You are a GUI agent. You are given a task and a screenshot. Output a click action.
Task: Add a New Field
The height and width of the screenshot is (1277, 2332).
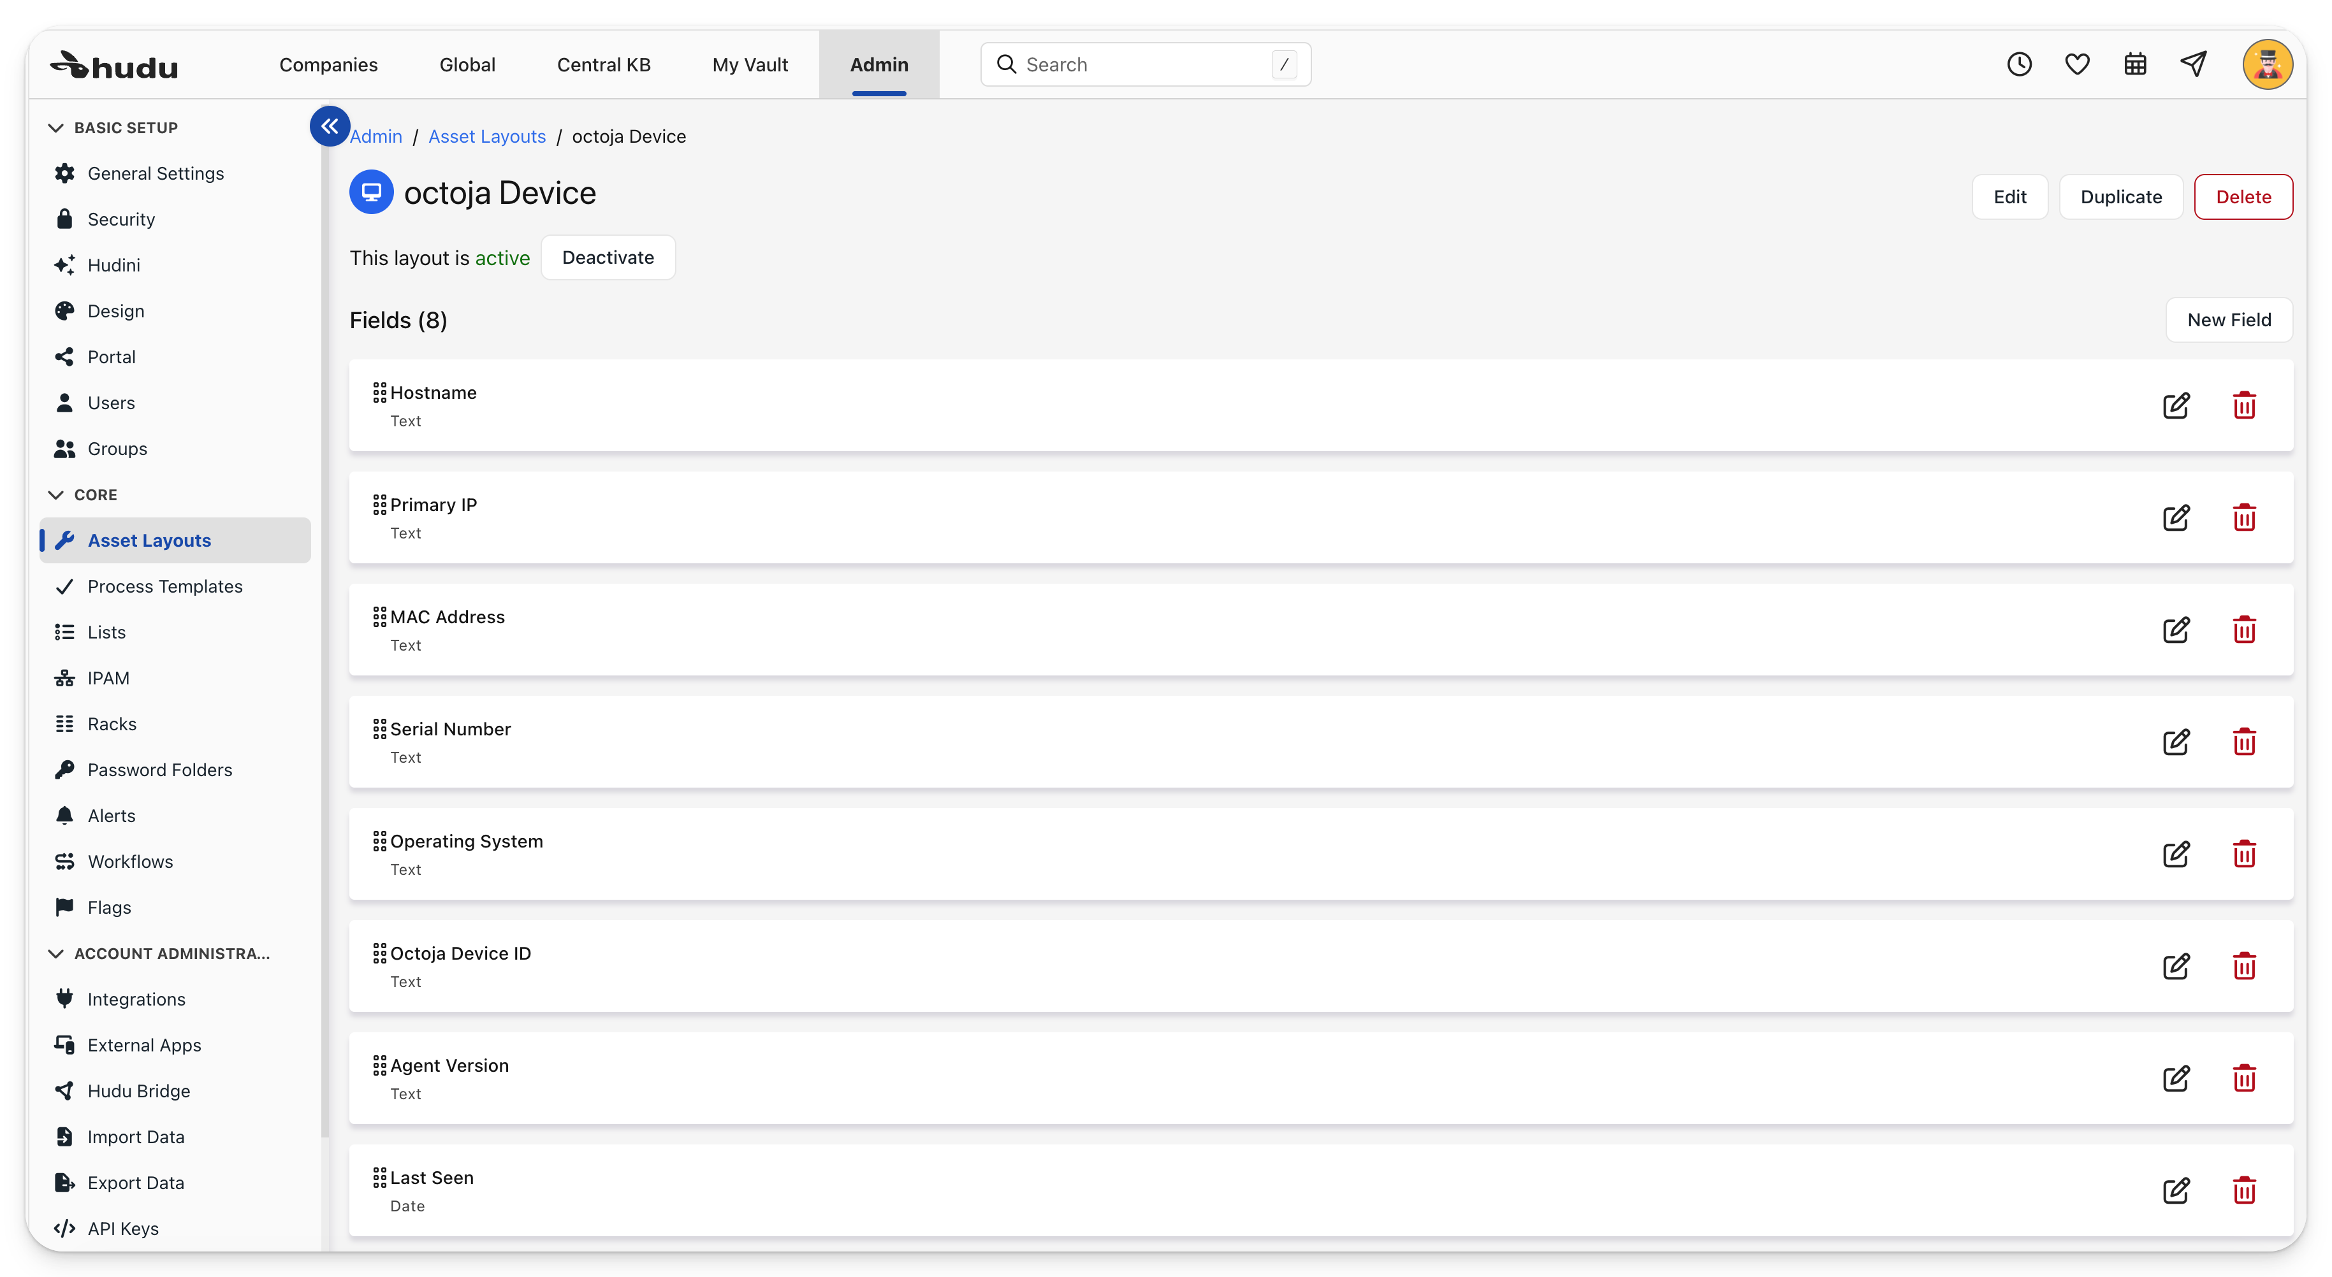(2229, 319)
